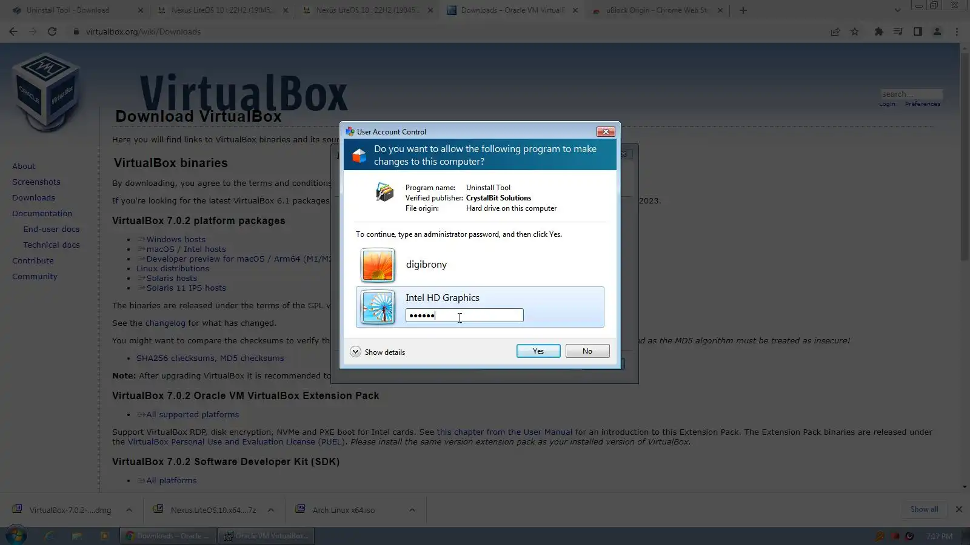Open the Community sidebar link
This screenshot has width=970, height=545.
pyautogui.click(x=35, y=277)
